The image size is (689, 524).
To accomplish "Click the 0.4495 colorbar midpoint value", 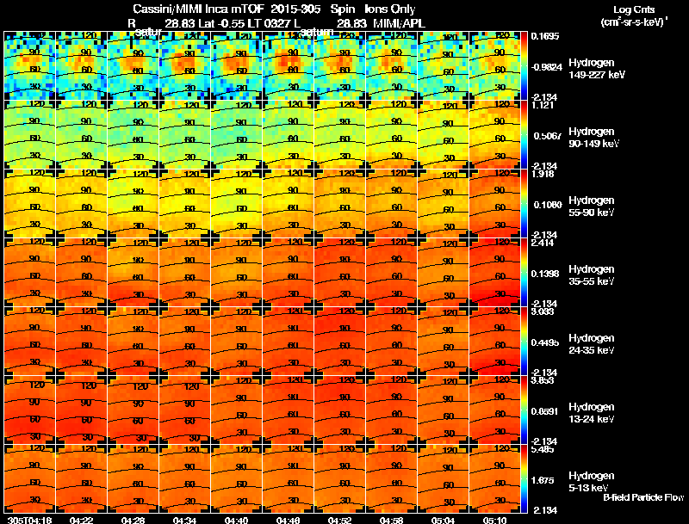I will pos(546,342).
